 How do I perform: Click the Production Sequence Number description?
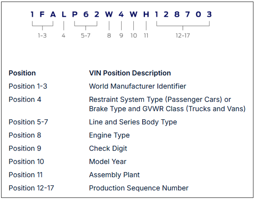tap(139, 188)
